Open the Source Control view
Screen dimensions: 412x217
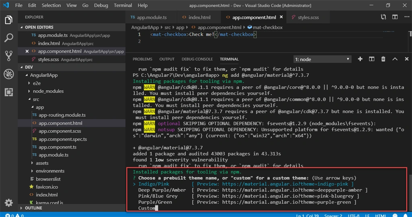9,56
